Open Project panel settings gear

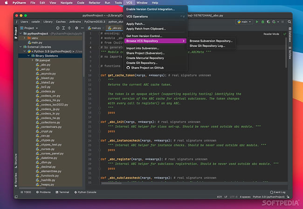click(x=76, y=28)
